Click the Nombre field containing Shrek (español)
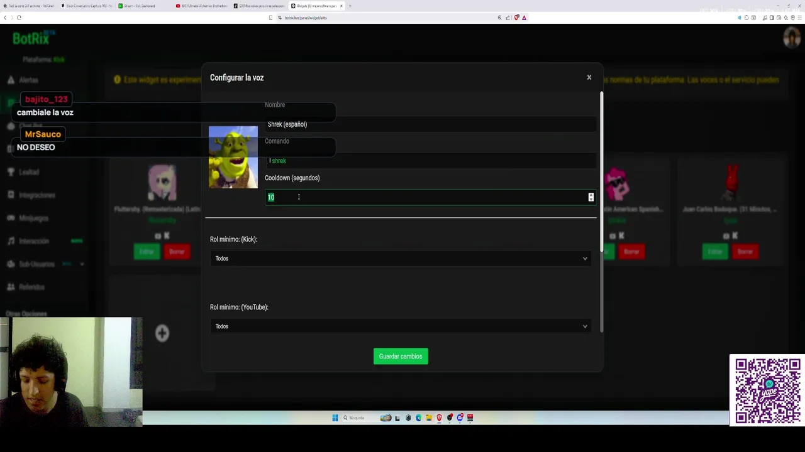 pyautogui.click(x=430, y=124)
